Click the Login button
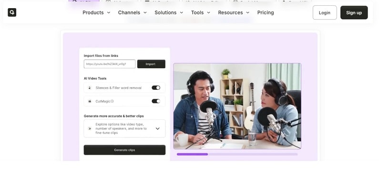 [x=325, y=12]
